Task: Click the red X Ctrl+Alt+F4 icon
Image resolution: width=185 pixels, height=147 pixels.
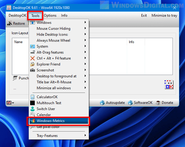Action: [x=33, y=58]
